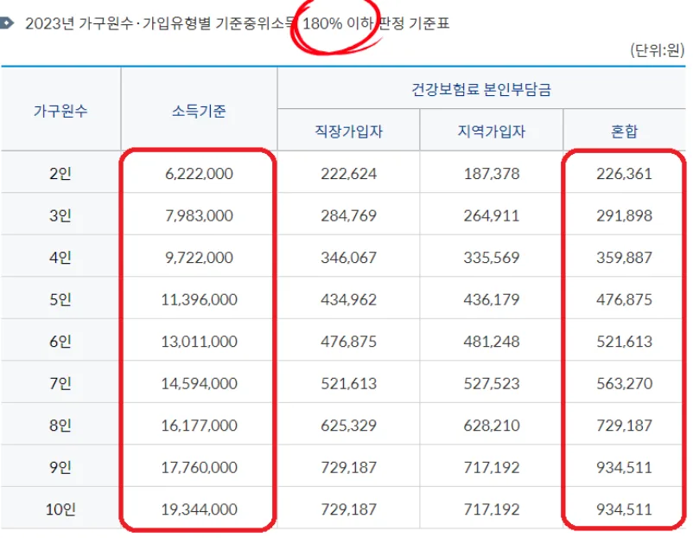Pick the 지역가입자 value 628,210
This screenshot has height=538, width=693.
pyautogui.click(x=492, y=426)
